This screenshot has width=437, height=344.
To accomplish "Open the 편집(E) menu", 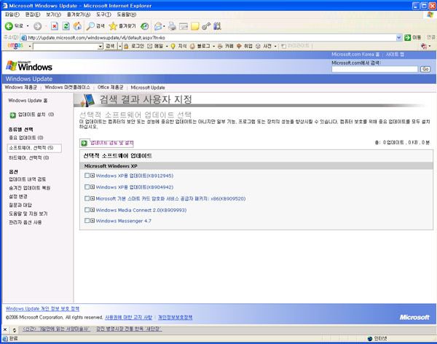I will 33,15.
